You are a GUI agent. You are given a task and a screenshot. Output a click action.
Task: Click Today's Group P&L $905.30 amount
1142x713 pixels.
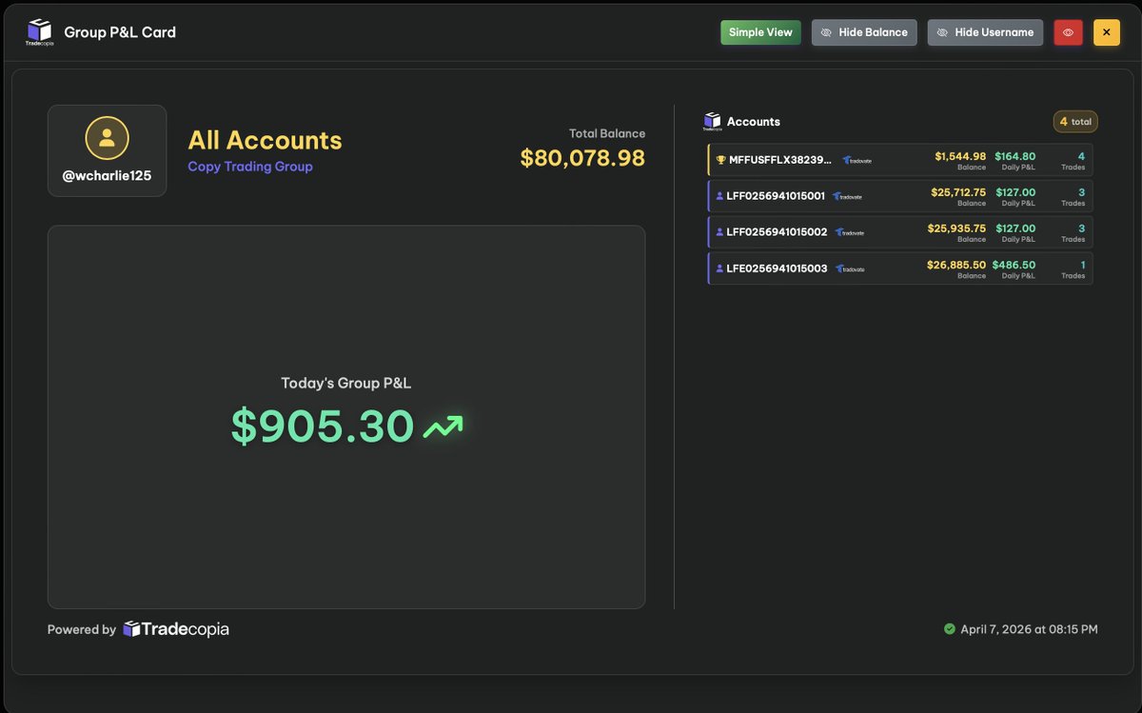coord(323,426)
